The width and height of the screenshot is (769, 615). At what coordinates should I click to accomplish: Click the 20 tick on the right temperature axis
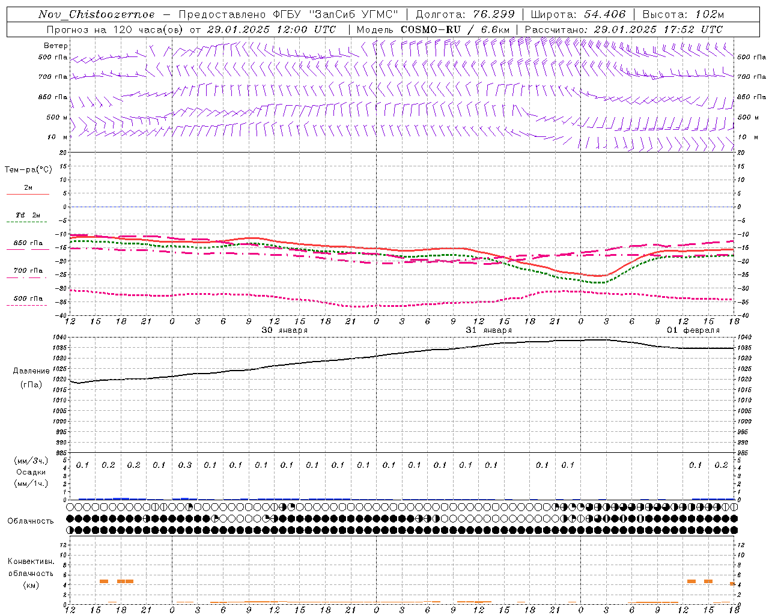tap(741, 153)
